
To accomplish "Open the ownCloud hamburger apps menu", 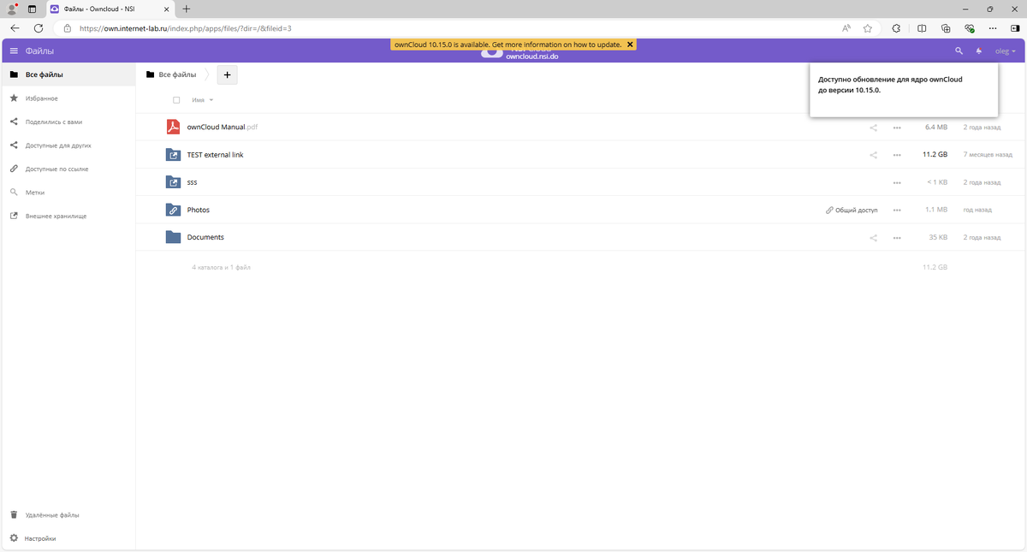I will click(14, 51).
